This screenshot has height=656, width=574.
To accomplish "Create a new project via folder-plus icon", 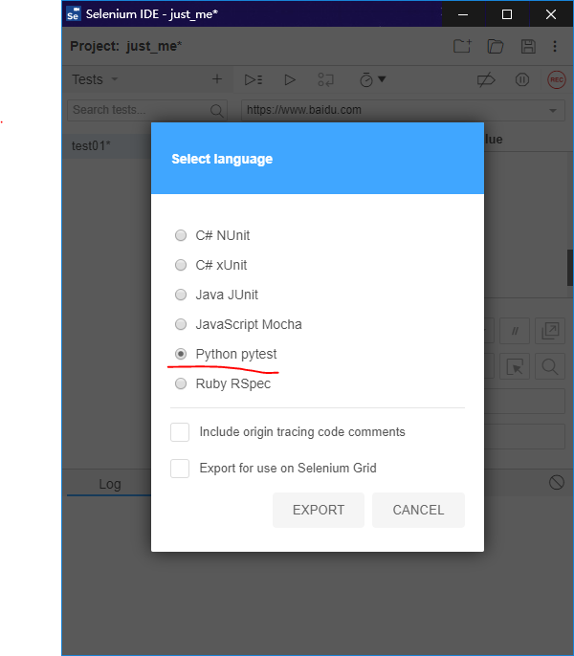I will tap(463, 46).
